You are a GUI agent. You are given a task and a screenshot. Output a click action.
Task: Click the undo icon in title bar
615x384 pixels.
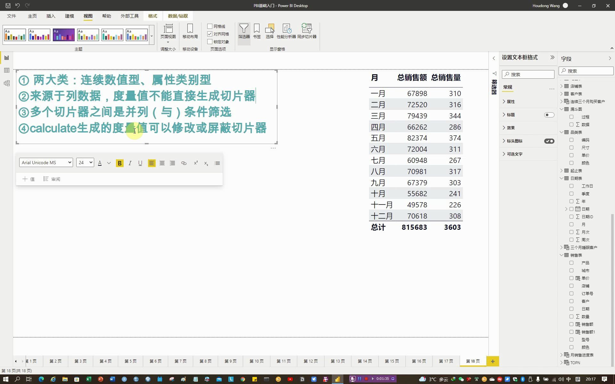(18, 5)
